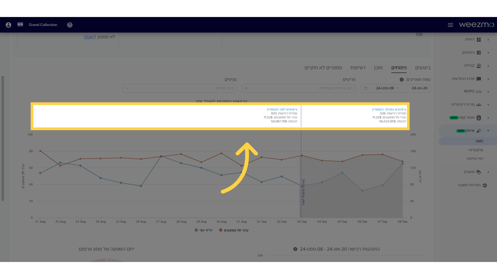Click the ROPO infinity icon
The width and height of the screenshot is (497, 279).
pos(479,91)
